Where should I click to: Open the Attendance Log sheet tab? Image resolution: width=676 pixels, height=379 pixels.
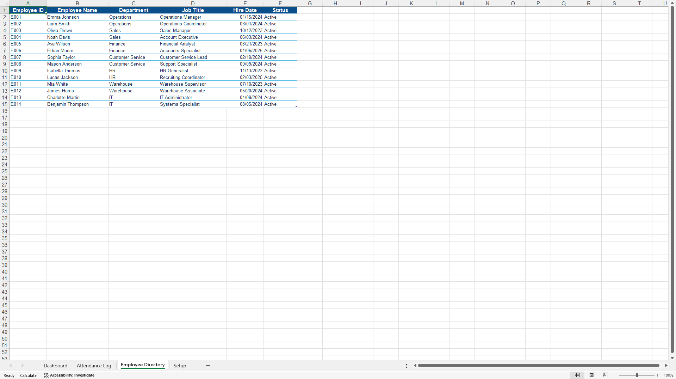coord(94,366)
